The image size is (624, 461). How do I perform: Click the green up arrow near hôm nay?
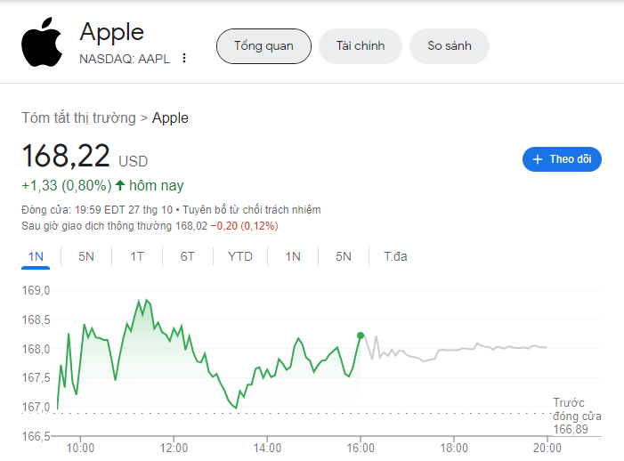pos(120,186)
